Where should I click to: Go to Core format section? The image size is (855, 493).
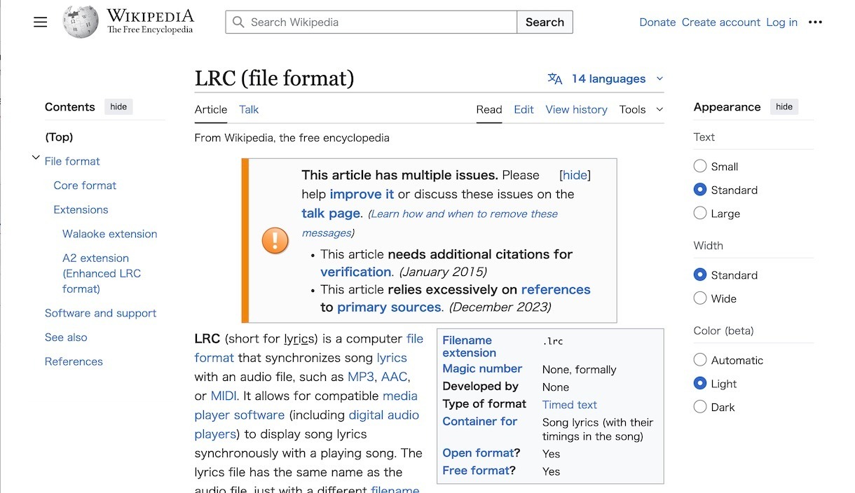pyautogui.click(x=85, y=186)
